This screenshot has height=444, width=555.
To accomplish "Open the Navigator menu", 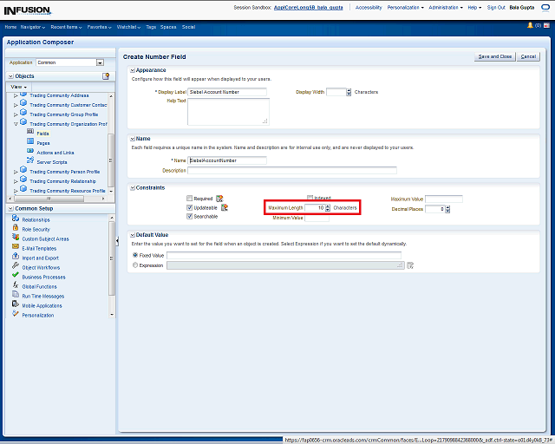I will tap(34, 27).
